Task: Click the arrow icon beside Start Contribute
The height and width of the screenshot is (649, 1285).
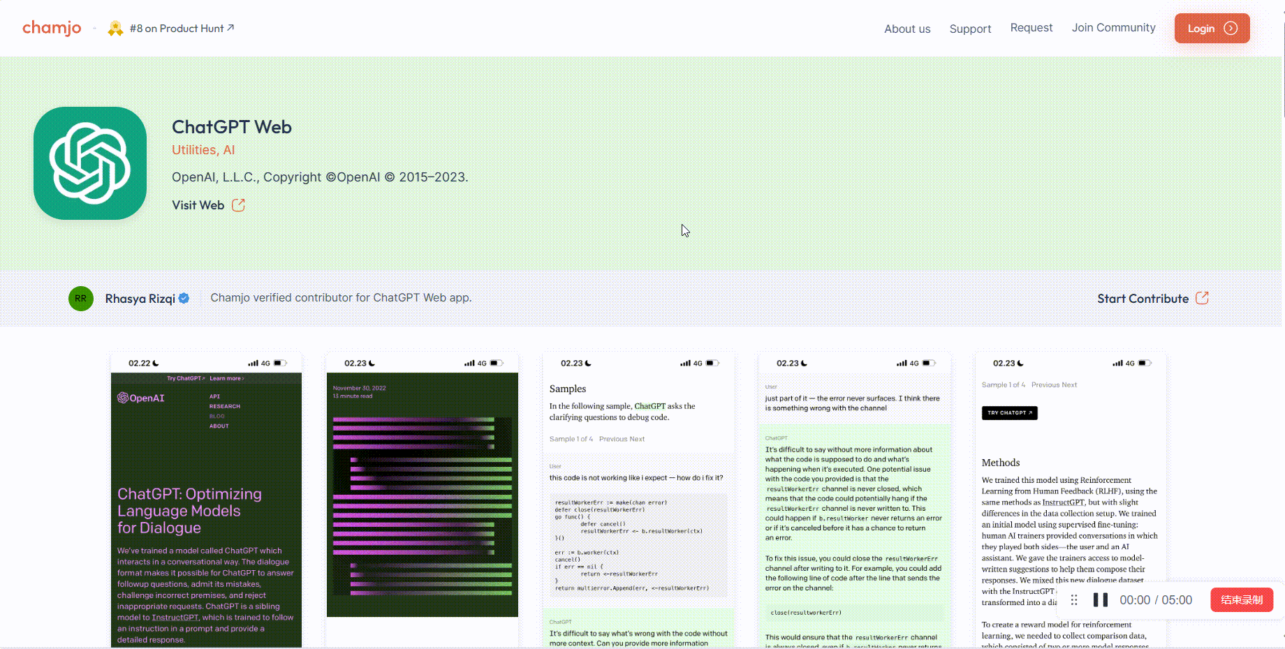Action: click(1202, 298)
